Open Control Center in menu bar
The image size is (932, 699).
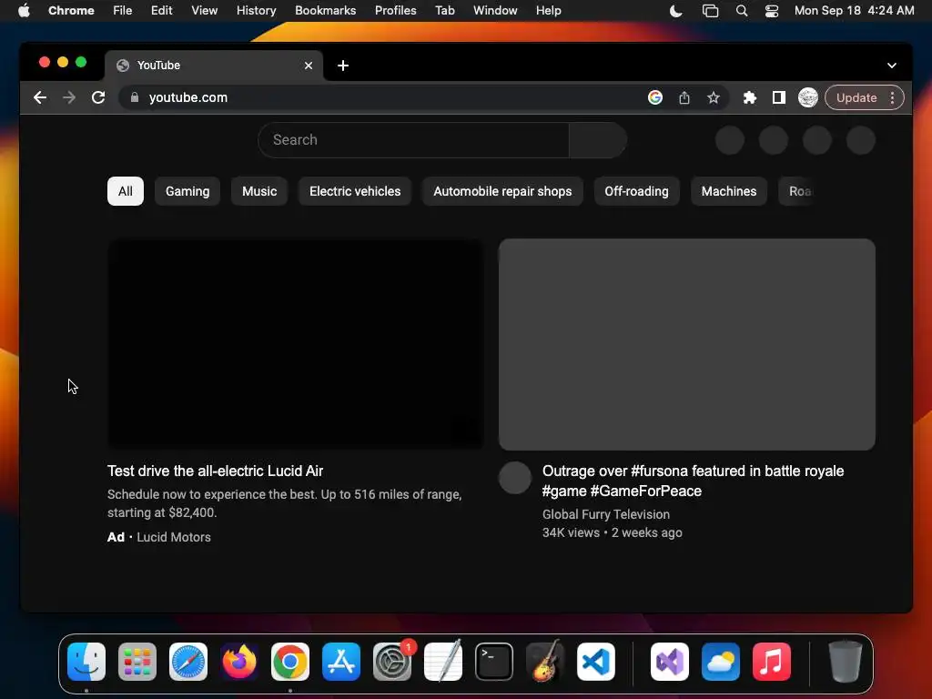[x=772, y=11]
